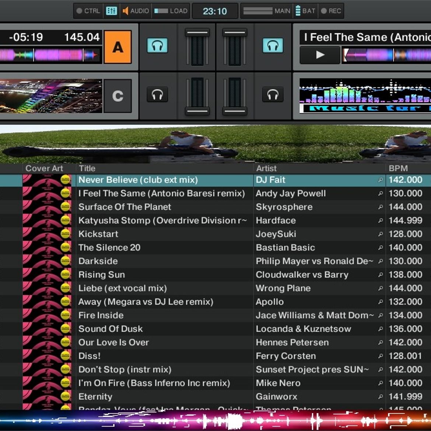Click the Deck A letter button

coord(117,47)
